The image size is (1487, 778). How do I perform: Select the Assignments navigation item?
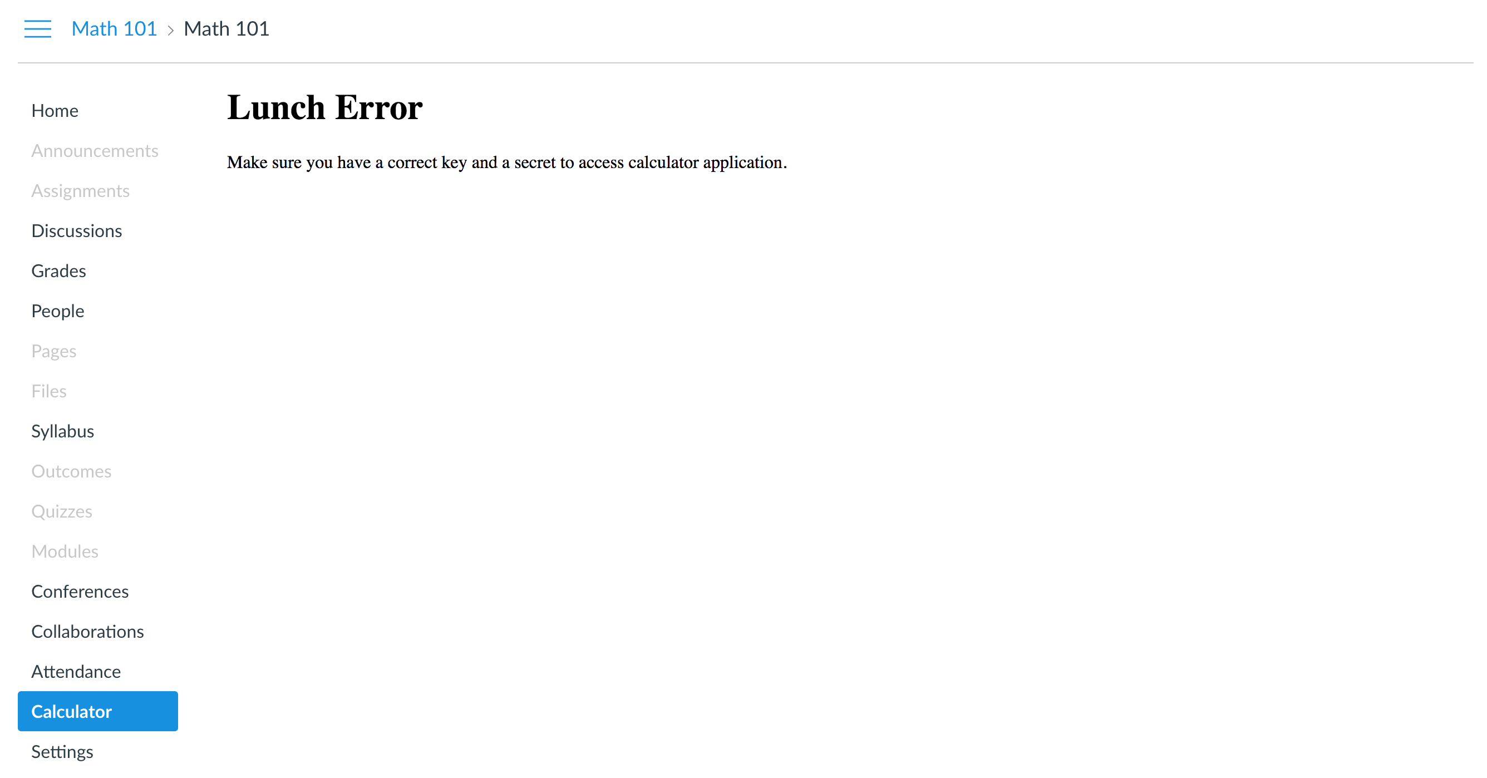coord(81,191)
